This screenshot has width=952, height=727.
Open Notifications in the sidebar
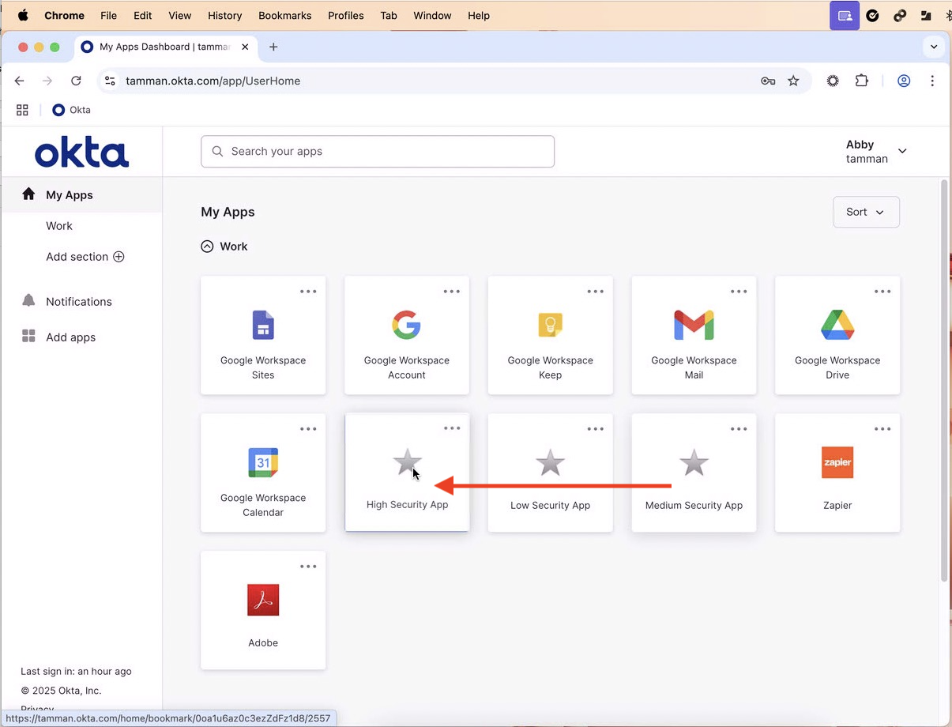(79, 302)
